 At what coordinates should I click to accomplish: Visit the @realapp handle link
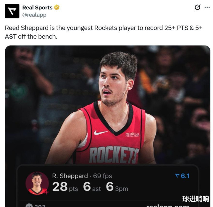pos(34,15)
